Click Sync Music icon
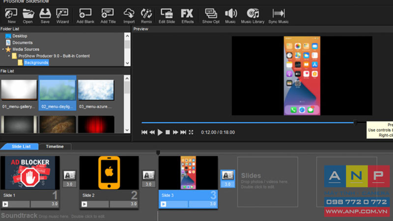The height and width of the screenshot is (221, 393). click(279, 16)
